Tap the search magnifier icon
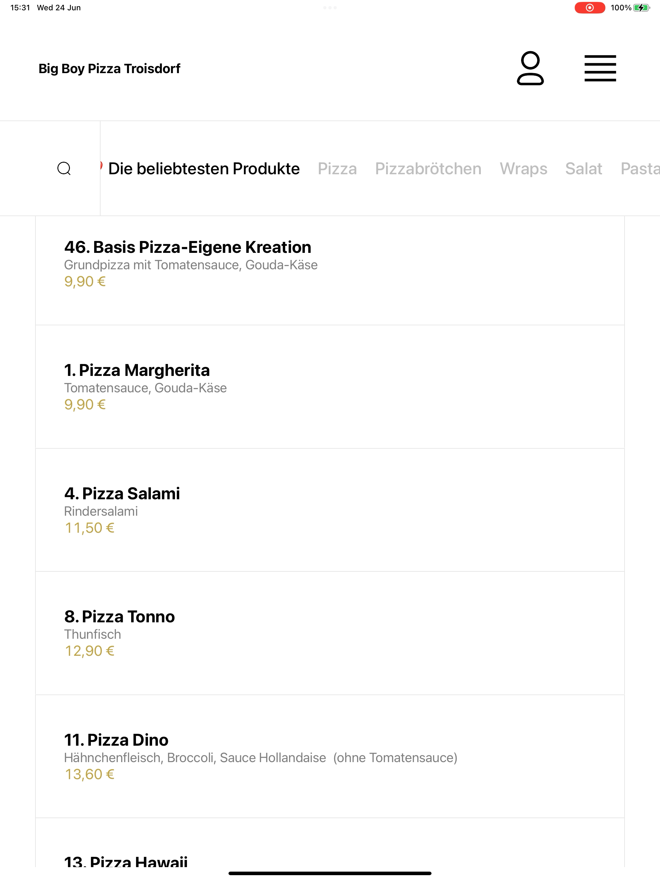This screenshot has height=880, width=660. 64,169
